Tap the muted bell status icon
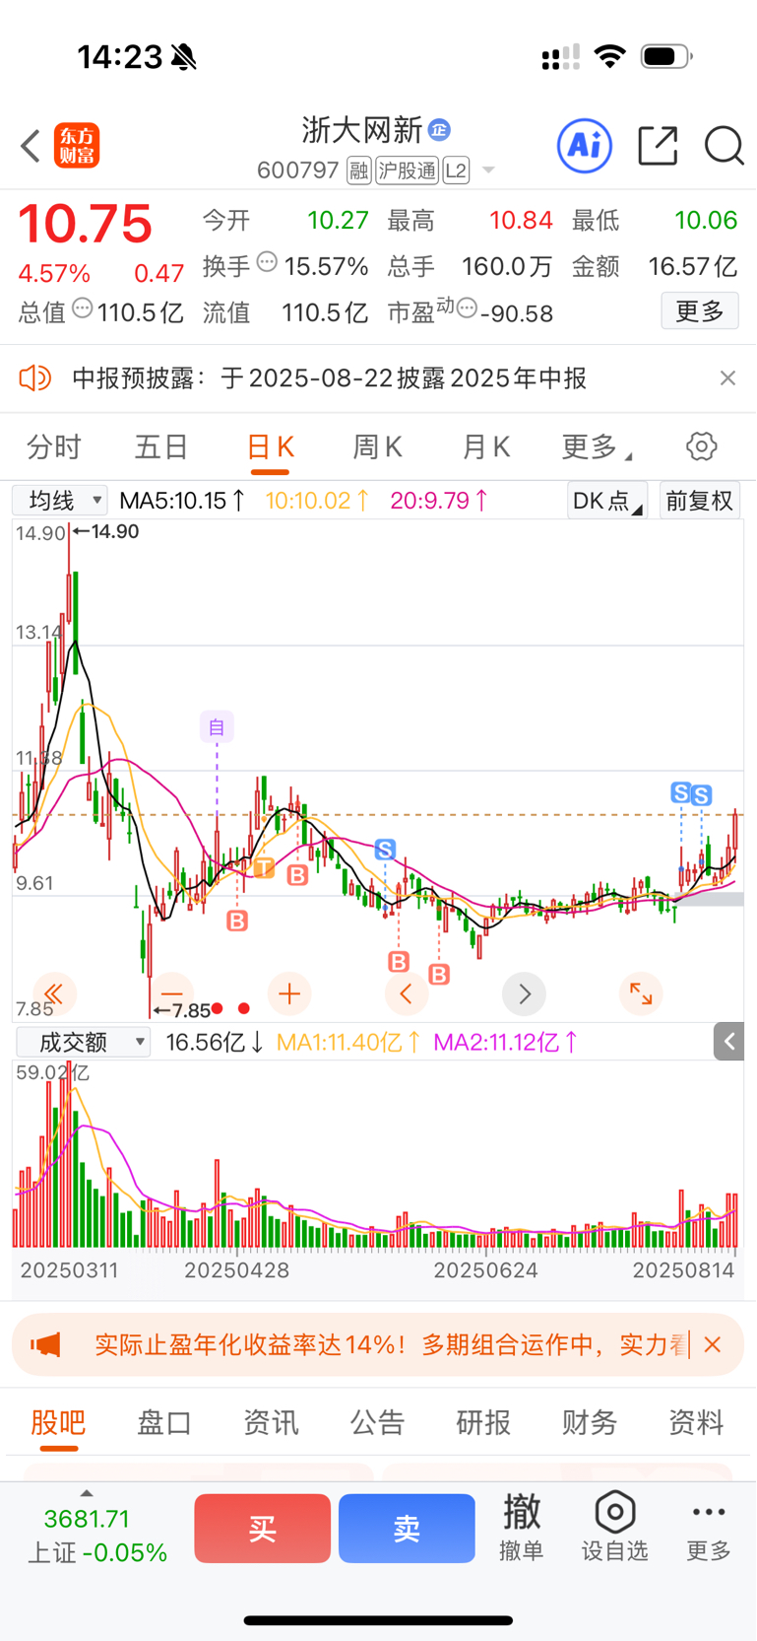This screenshot has height=1641, width=757. tap(183, 57)
